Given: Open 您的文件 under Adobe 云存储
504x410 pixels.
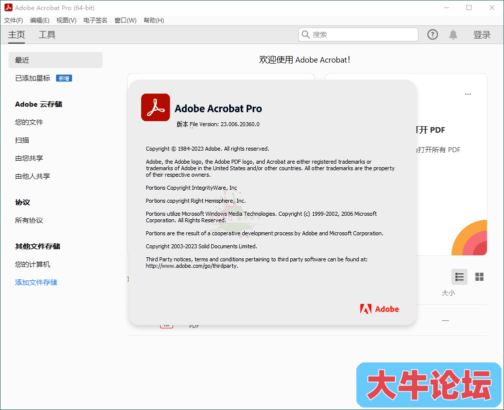Looking at the screenshot, I should [29, 122].
